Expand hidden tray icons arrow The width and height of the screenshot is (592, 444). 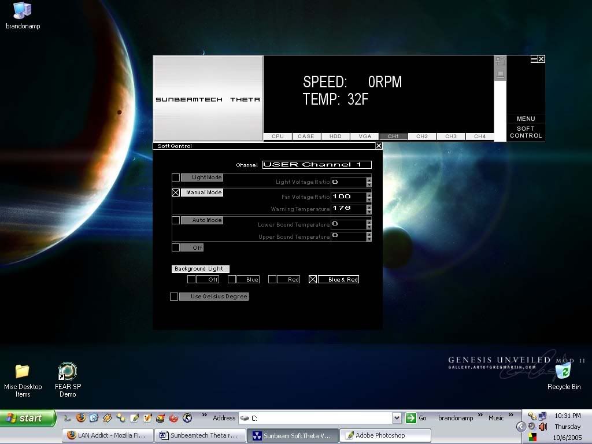pos(521,427)
